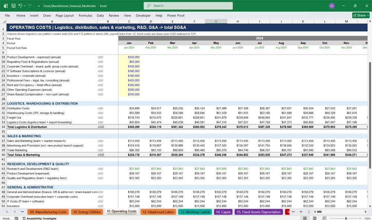
Task: Click horizontal scrollbar right arrow
Action: (x=366, y=212)
